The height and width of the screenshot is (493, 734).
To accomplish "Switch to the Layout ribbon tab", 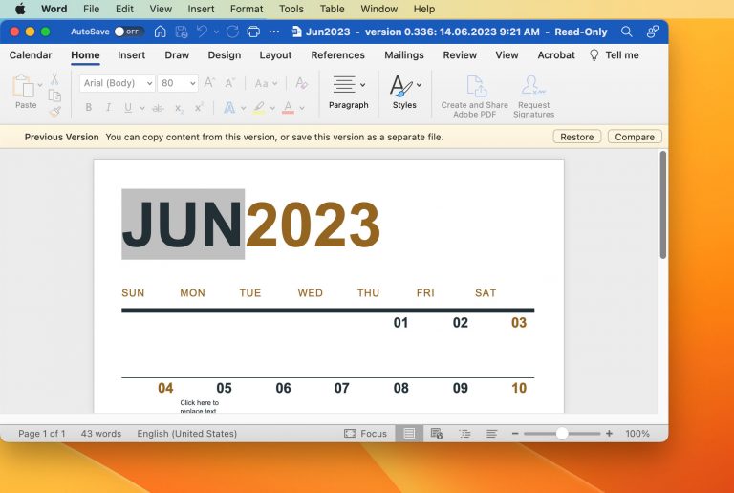I will click(x=275, y=55).
